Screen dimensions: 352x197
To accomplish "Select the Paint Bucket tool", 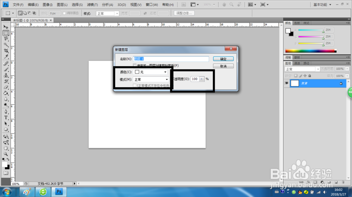I will [6, 93].
